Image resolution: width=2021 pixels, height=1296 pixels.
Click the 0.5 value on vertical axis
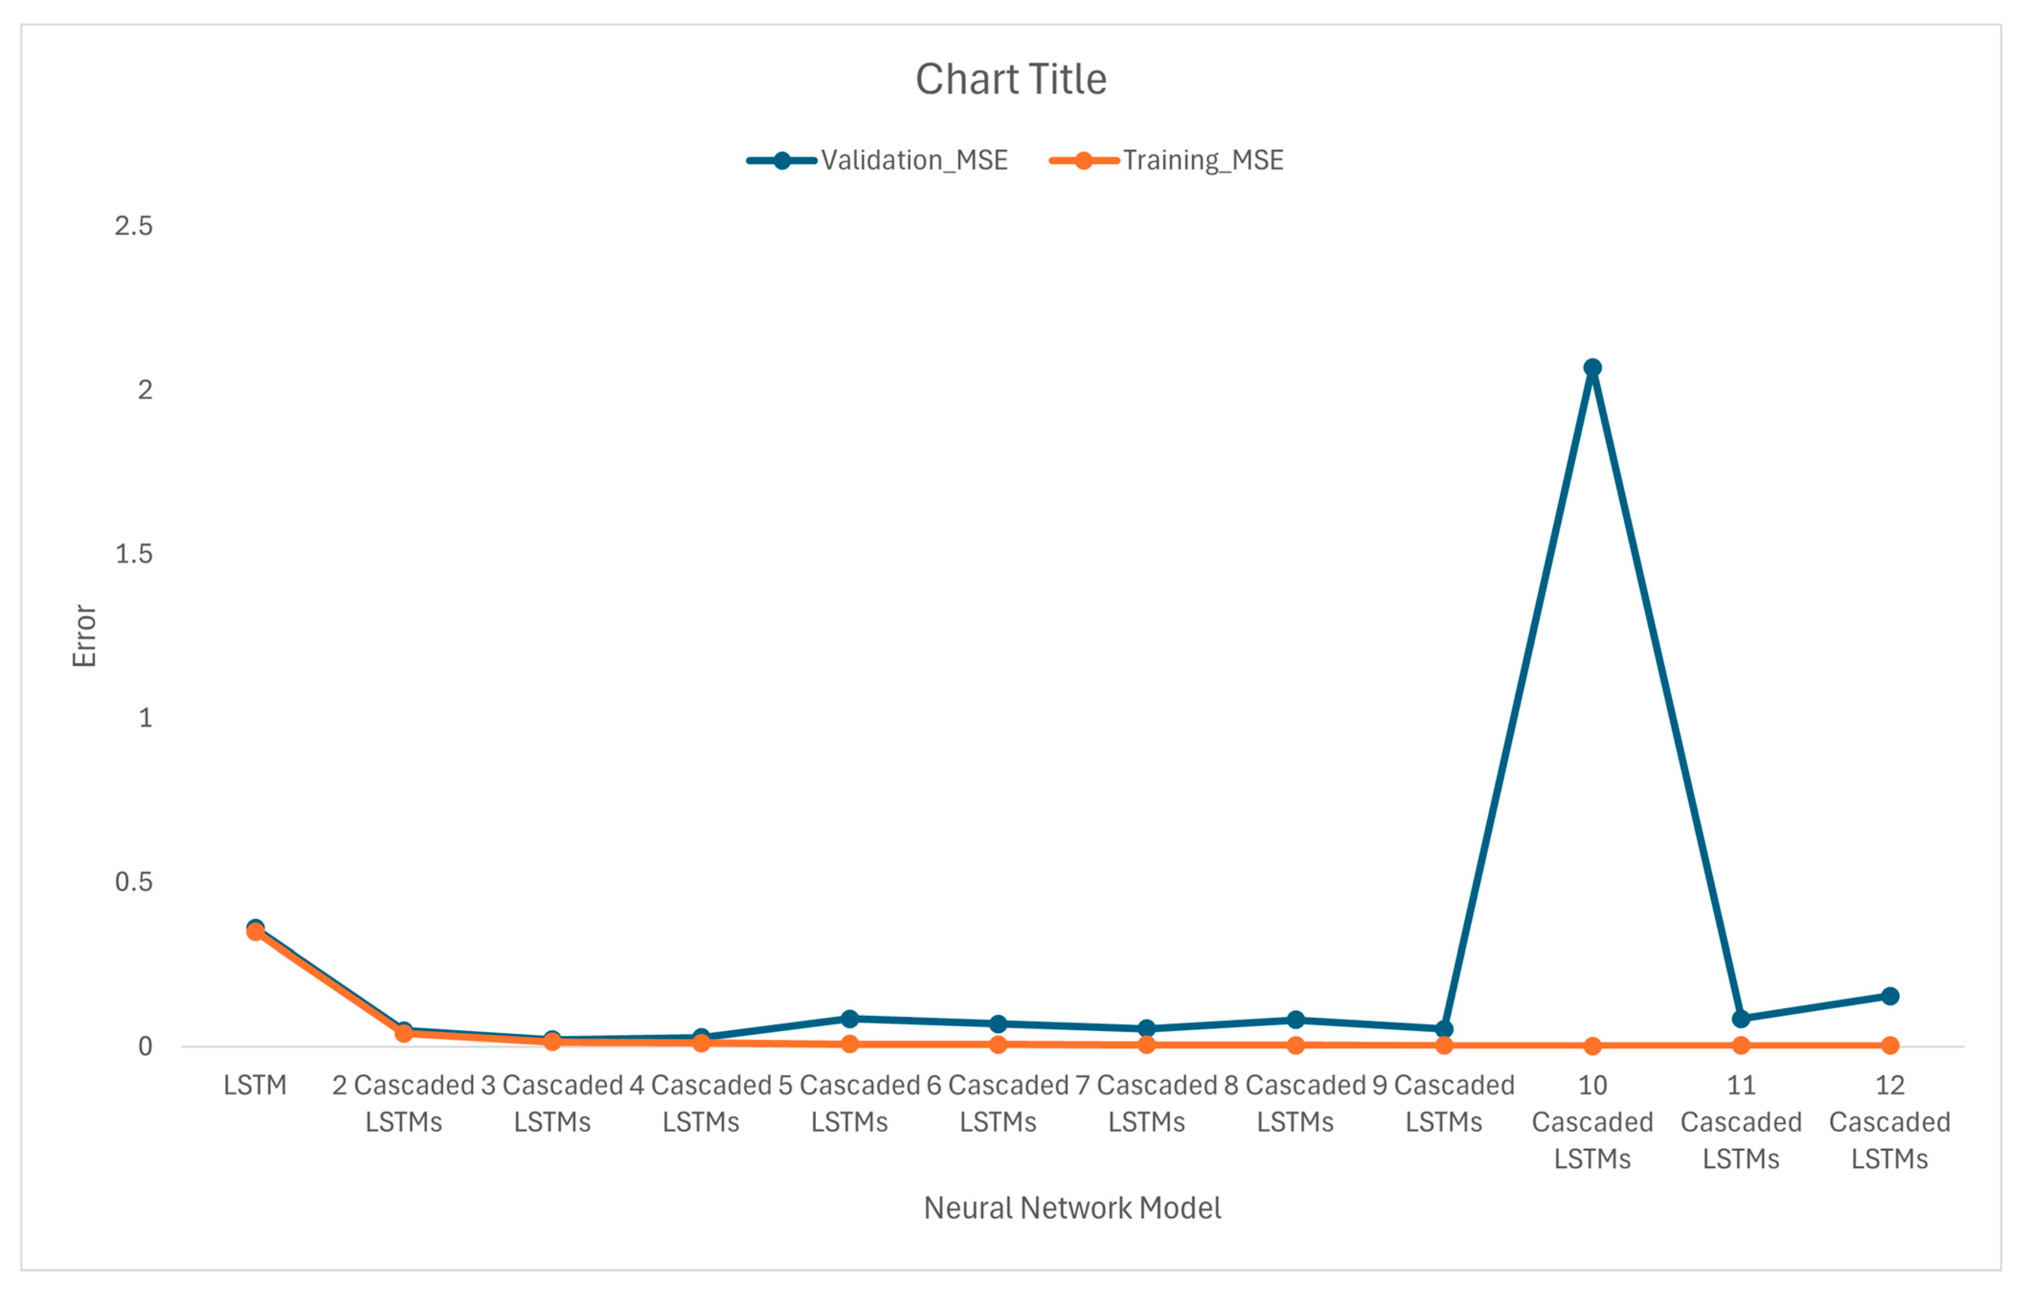(x=134, y=882)
